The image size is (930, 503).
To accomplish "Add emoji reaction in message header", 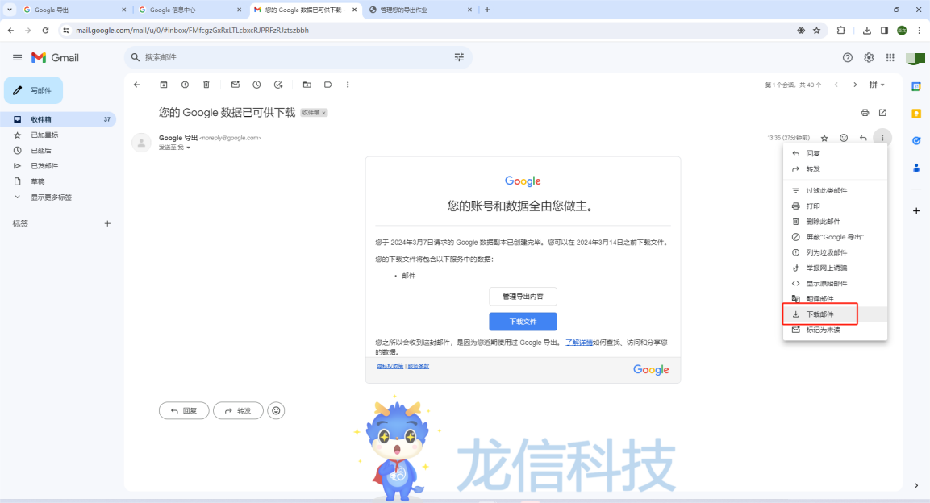I will 844,138.
